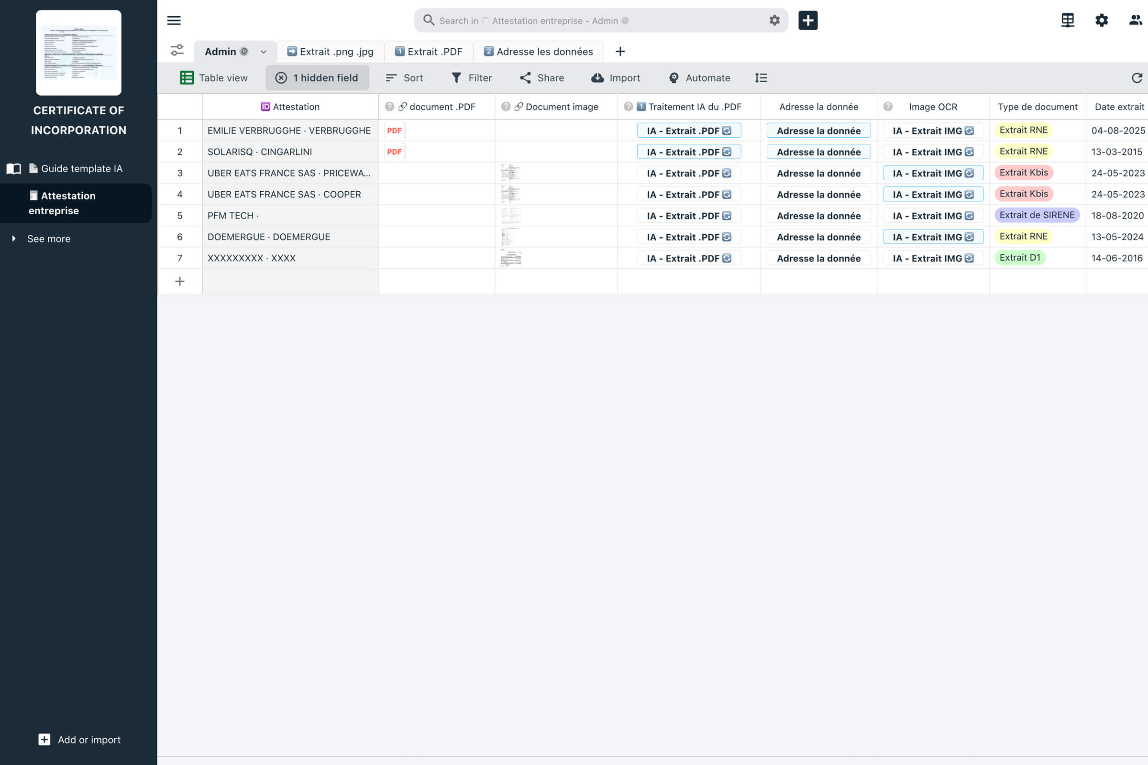Switch to the Extrait .PDF tab
Viewport: 1148px width, 765px height.
click(x=429, y=52)
